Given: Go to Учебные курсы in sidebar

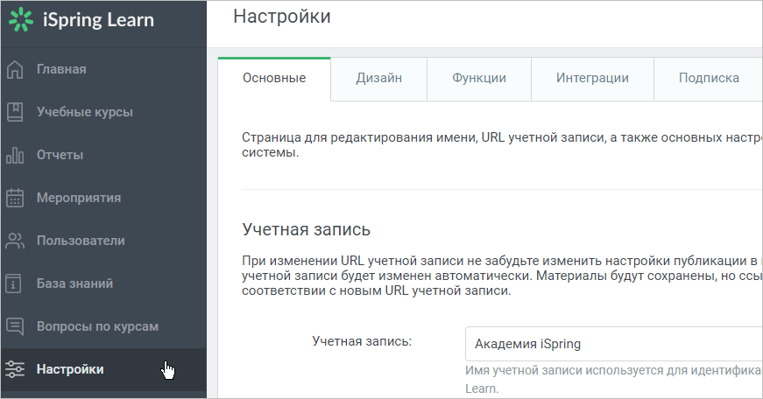Looking at the screenshot, I should click(x=103, y=112).
